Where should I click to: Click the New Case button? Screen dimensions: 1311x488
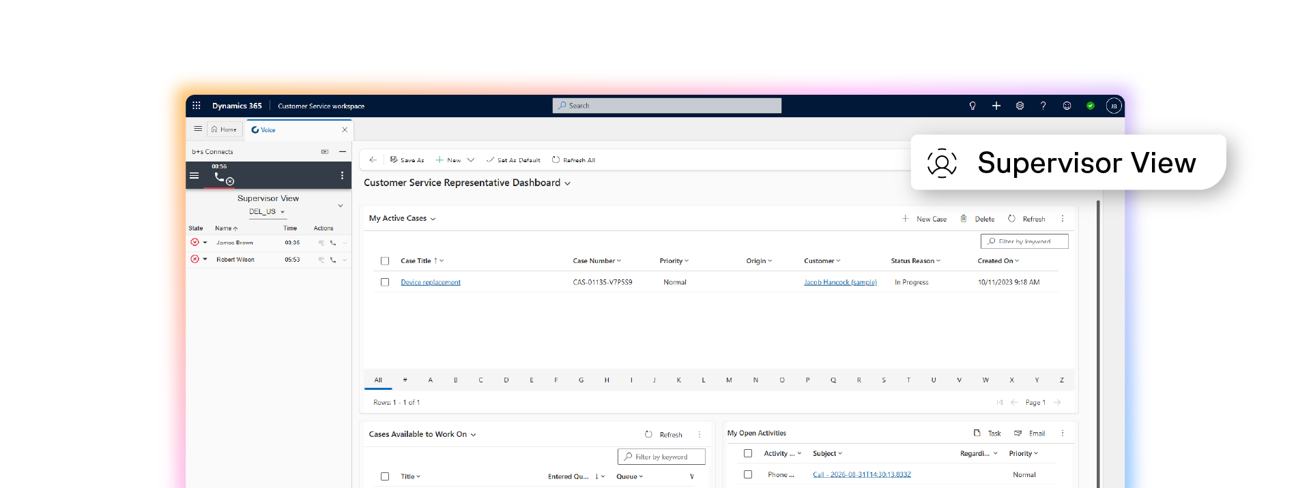(x=924, y=219)
